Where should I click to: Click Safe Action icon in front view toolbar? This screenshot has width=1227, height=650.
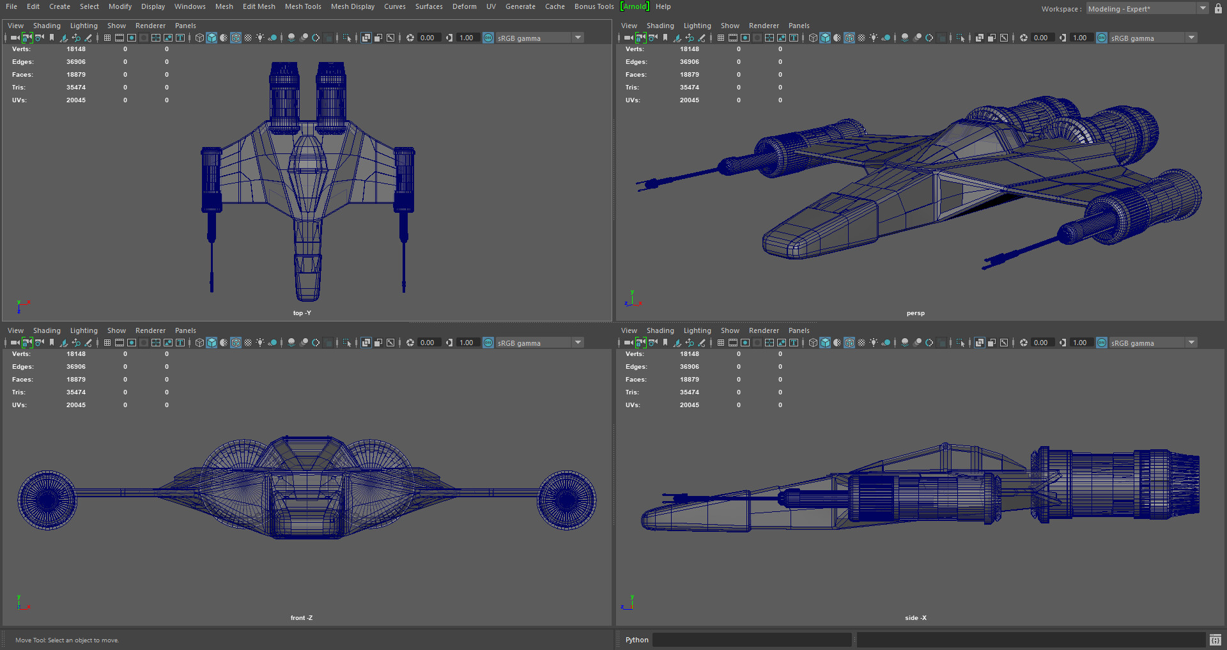click(168, 343)
